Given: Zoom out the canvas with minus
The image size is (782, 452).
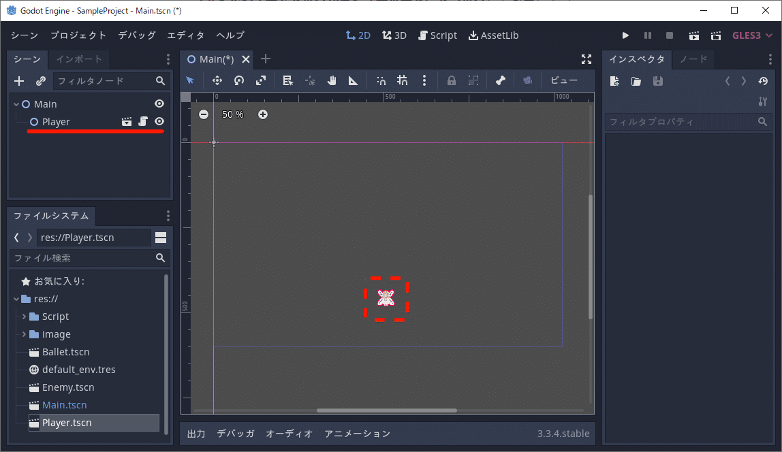Looking at the screenshot, I should point(204,114).
